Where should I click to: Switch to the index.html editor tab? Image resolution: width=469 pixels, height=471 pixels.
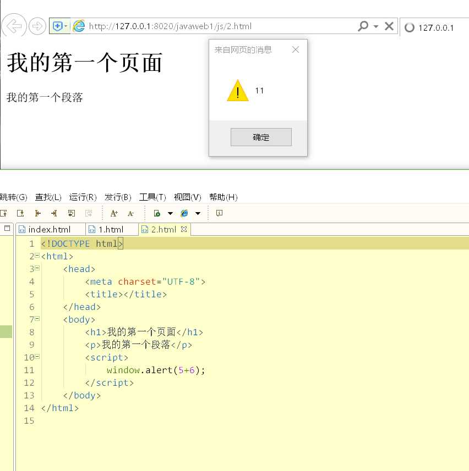50,230
